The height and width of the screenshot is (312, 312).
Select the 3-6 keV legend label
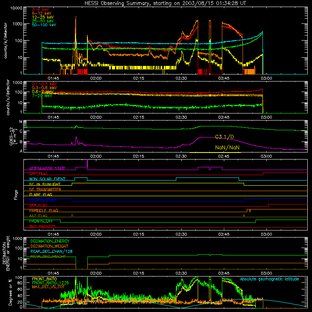(41, 9)
